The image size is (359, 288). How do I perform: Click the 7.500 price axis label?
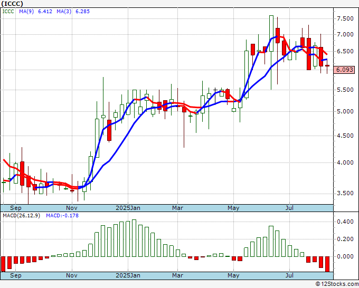point(345,18)
